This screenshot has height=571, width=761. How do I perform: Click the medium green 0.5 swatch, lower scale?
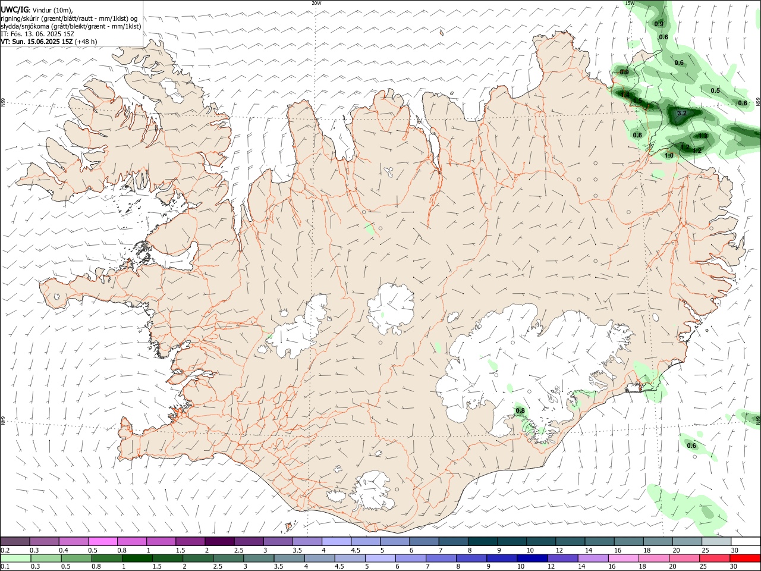coord(76,559)
